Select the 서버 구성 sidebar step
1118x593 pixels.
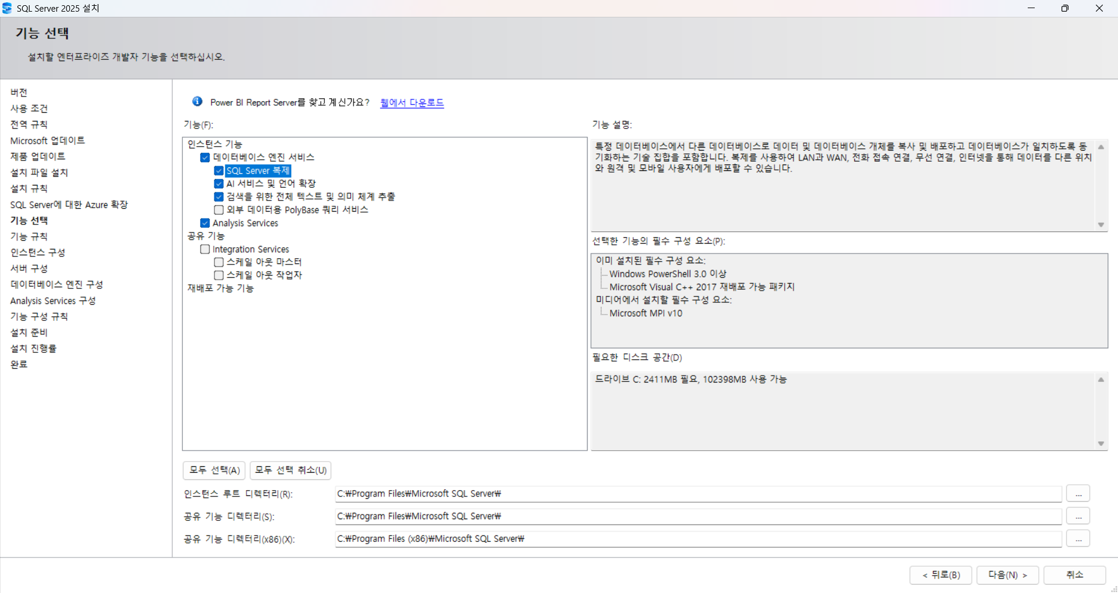click(x=29, y=269)
